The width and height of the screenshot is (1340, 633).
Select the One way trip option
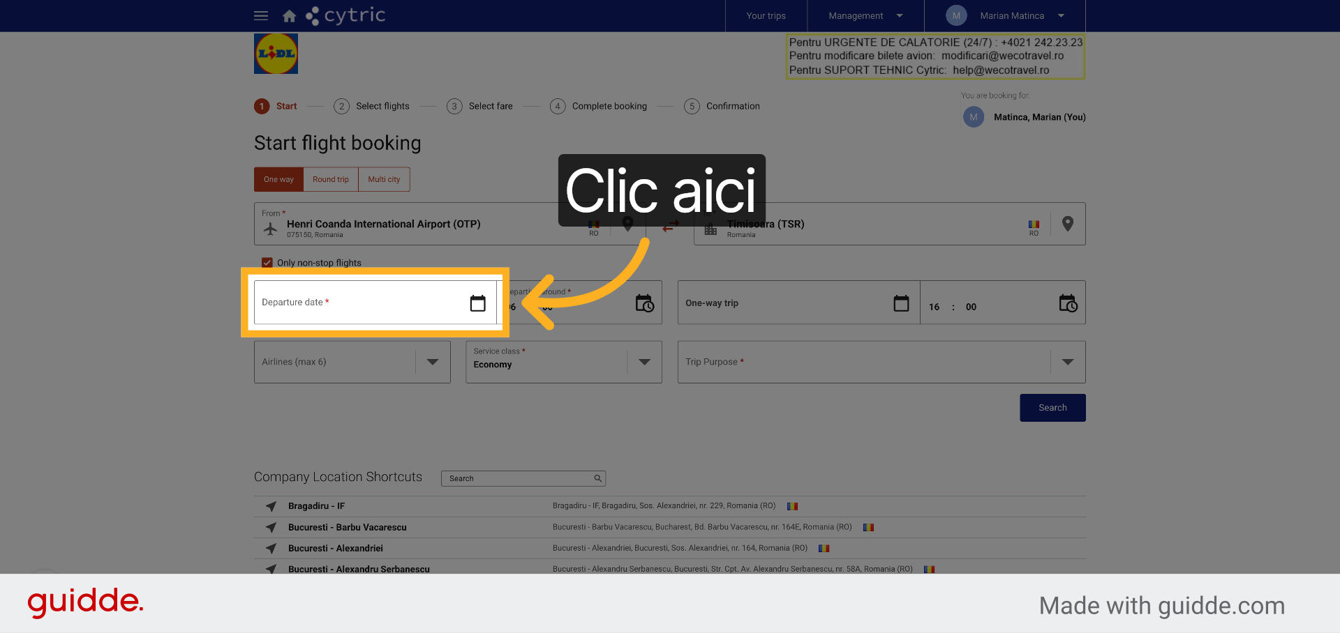(x=278, y=179)
